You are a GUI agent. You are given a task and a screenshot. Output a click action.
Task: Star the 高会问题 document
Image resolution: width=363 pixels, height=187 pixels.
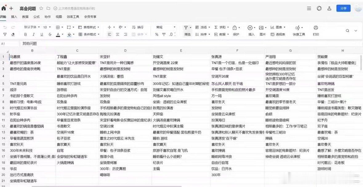tap(41, 8)
